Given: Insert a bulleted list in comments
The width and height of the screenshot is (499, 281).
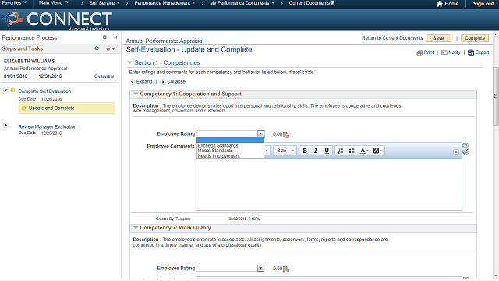Looking at the screenshot, I should click(x=352, y=151).
